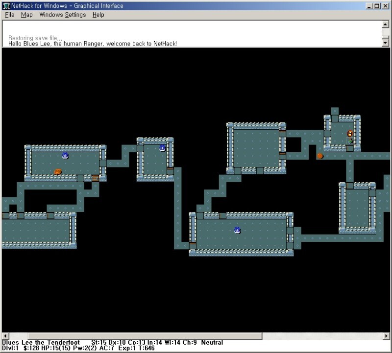The image size is (392, 353).
Task: Click the brown door on narrow fountain room's east wall
Action: pos(170,171)
